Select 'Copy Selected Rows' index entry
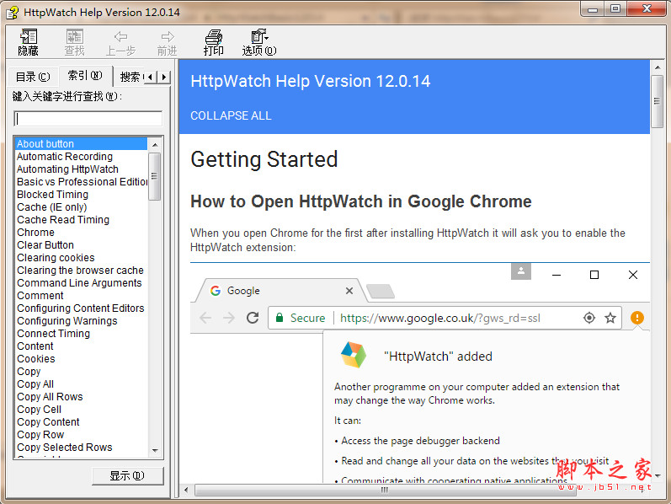671x504 pixels. (65, 447)
